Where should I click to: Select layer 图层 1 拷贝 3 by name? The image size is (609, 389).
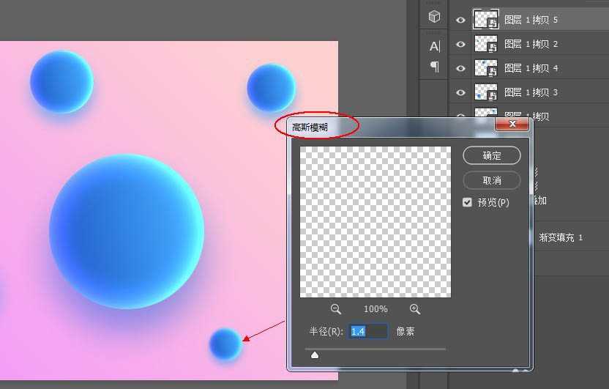pyautogui.click(x=531, y=92)
